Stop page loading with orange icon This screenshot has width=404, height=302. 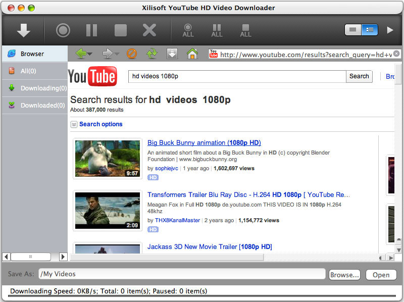pos(132,54)
